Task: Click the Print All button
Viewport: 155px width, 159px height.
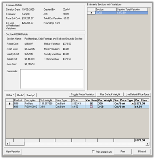Action: coord(142,152)
